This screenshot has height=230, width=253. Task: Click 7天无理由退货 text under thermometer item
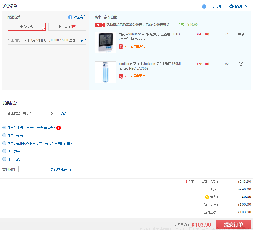click(135, 46)
